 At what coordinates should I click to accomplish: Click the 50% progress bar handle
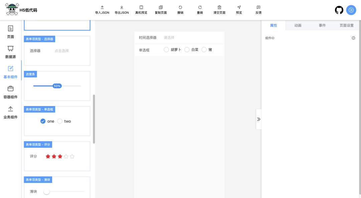click(57, 86)
